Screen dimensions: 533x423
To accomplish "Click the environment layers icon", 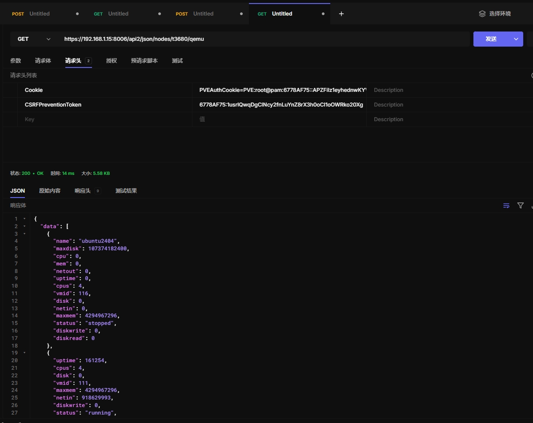I will (x=482, y=14).
